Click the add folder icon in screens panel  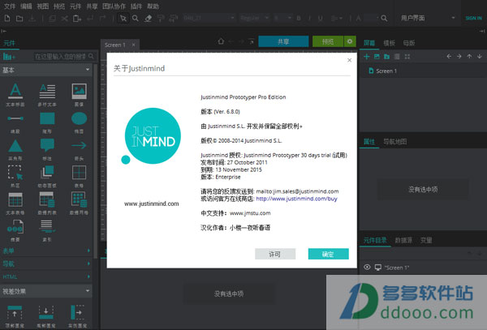[386, 57]
